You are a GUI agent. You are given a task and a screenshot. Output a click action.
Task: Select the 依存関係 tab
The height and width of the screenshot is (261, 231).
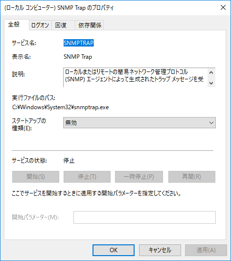(x=90, y=25)
